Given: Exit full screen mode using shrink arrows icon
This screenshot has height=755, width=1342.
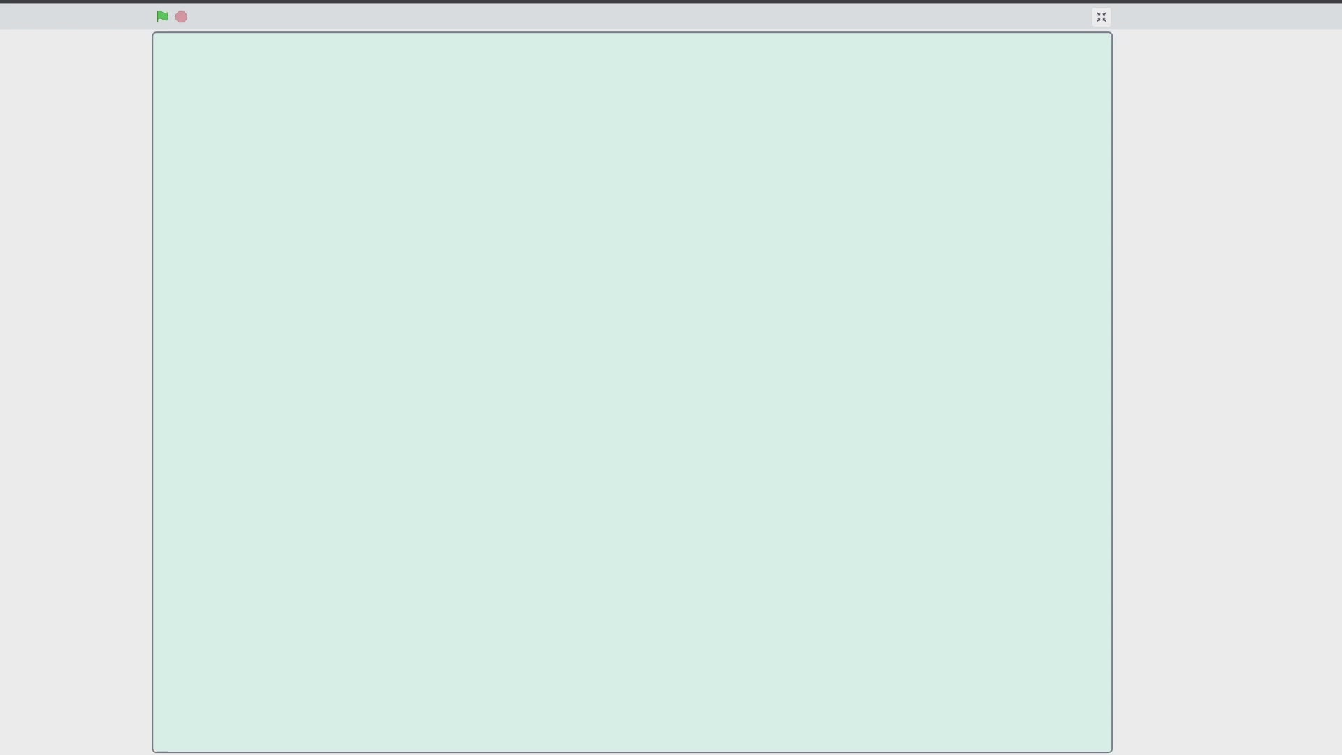Looking at the screenshot, I should 1101,17.
